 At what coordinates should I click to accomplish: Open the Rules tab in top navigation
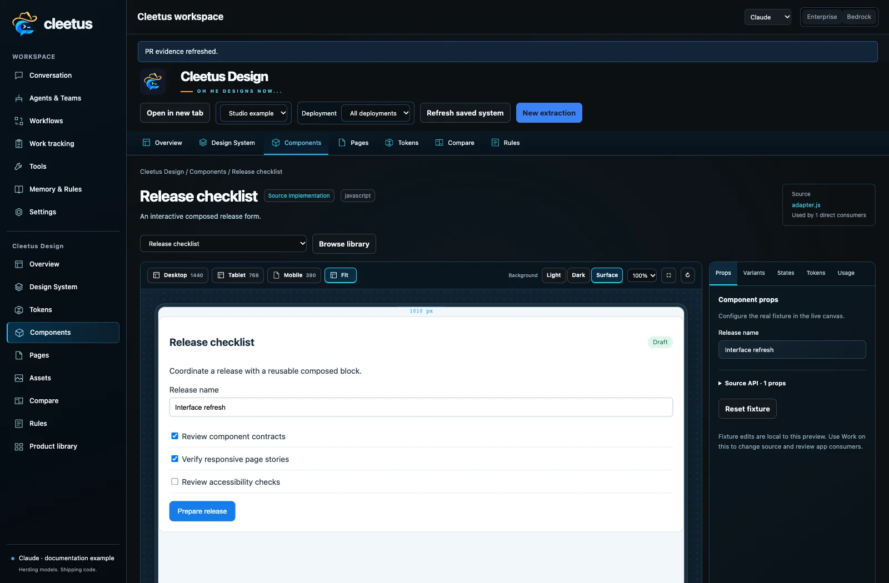pyautogui.click(x=506, y=143)
